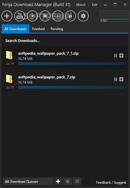Click 14.74 MB size under softpedia_wallpaper_pack_7.zip

[25, 82]
